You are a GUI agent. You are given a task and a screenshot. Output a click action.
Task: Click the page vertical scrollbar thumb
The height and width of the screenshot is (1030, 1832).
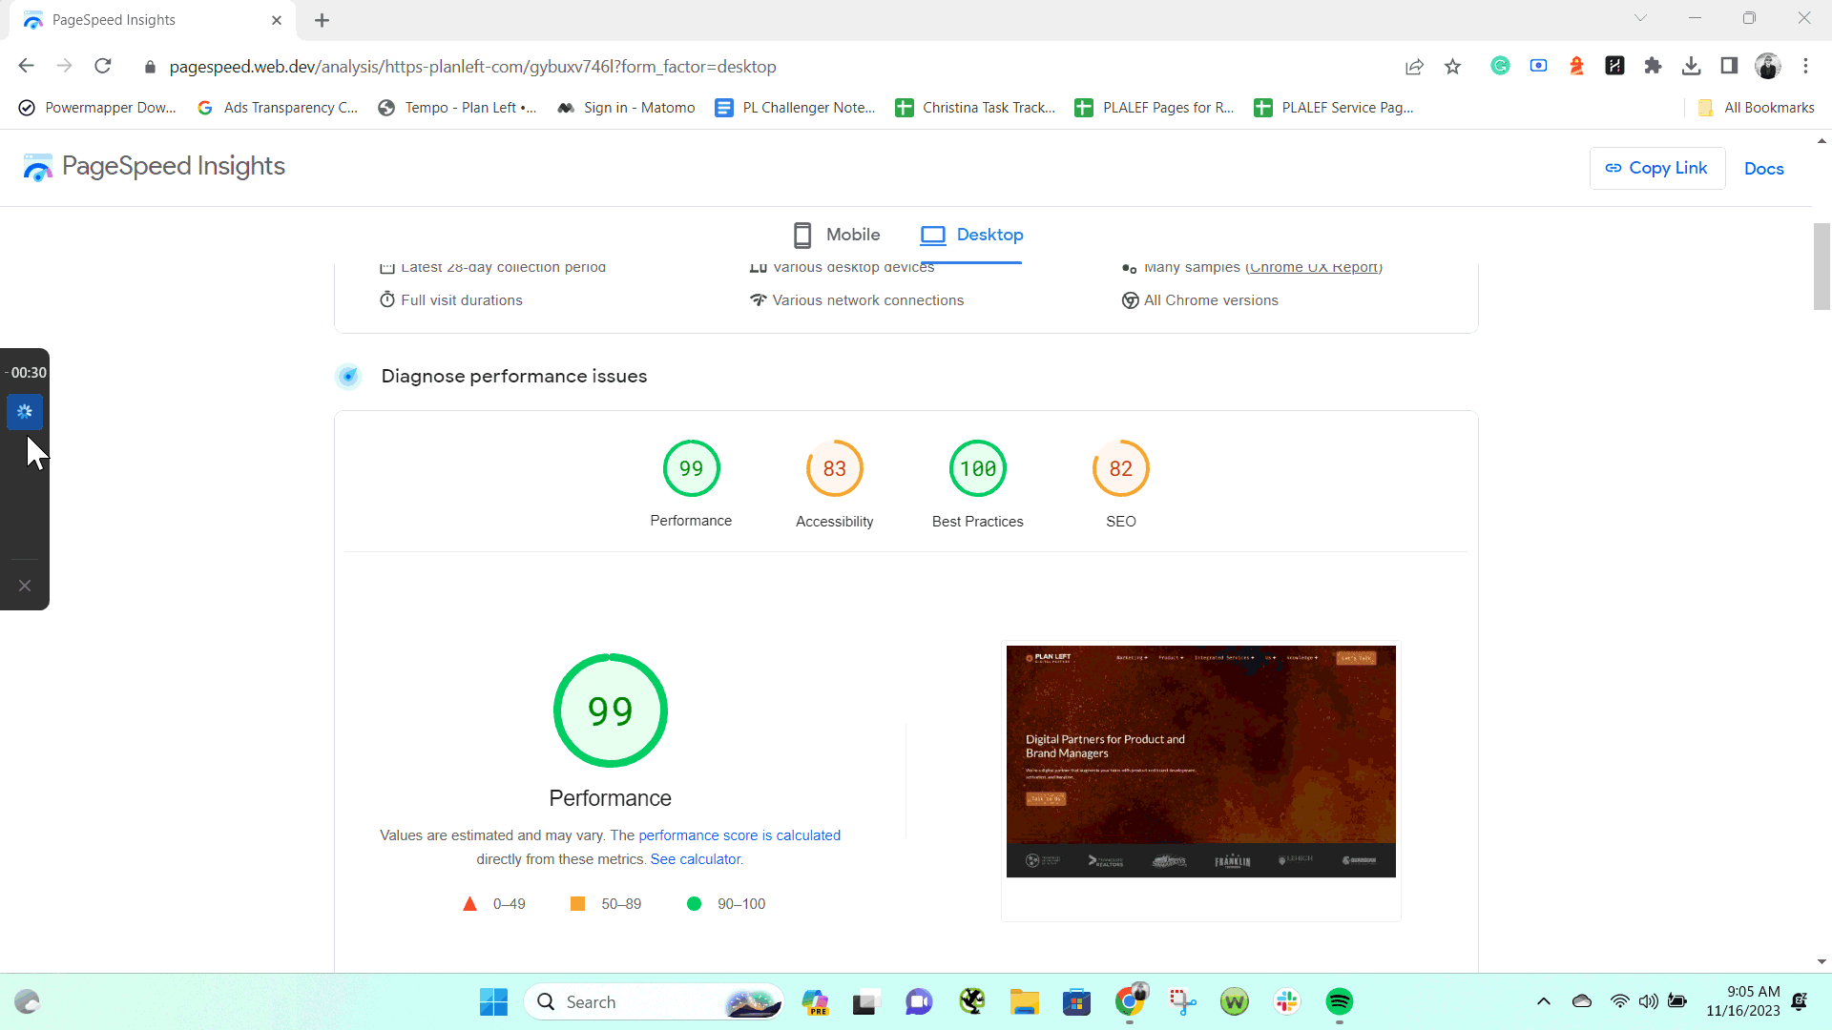(1822, 266)
